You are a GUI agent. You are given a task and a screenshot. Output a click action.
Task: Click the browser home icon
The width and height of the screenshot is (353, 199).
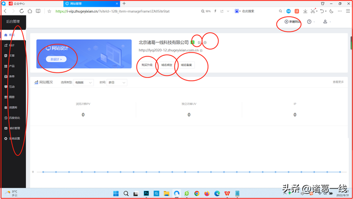coord(30,11)
